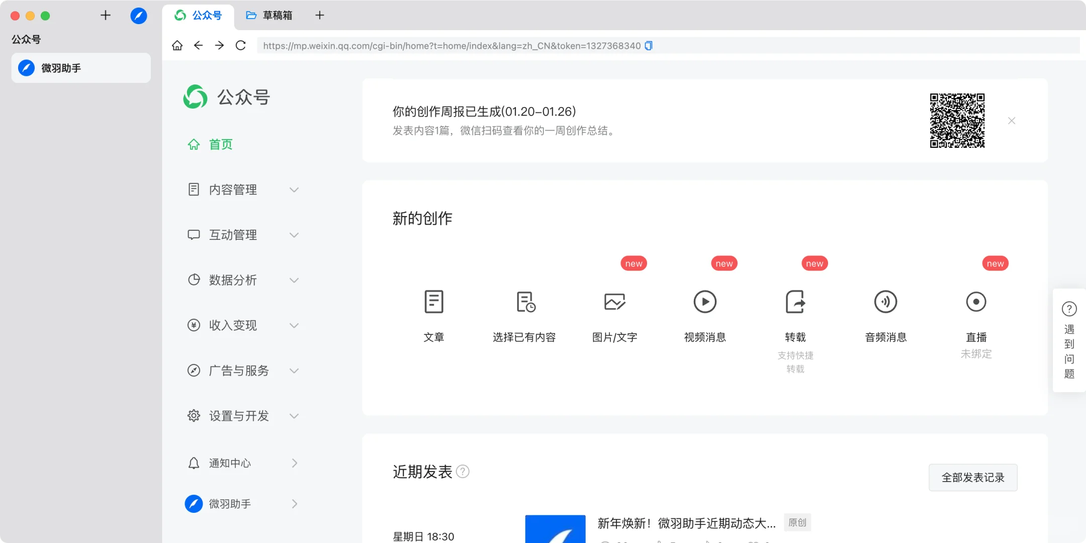Viewport: 1086px width, 543px height.
Task: Open the 近期发表 help tooltip
Action: 463,471
